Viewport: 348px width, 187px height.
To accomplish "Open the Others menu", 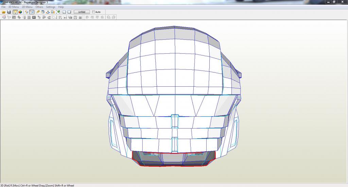I will click(39, 7).
